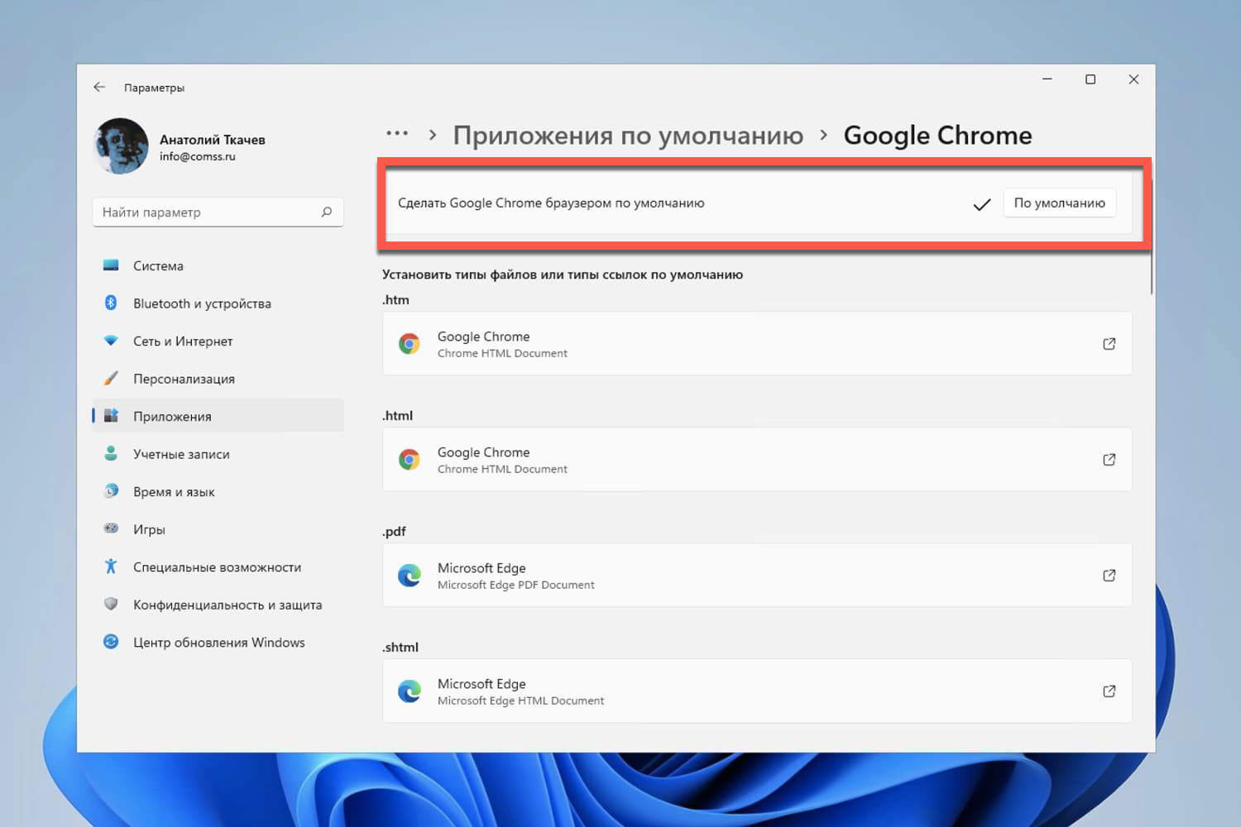The height and width of the screenshot is (827, 1241).
Task: Click the Bluetooth icon in sidebar
Action: [111, 303]
